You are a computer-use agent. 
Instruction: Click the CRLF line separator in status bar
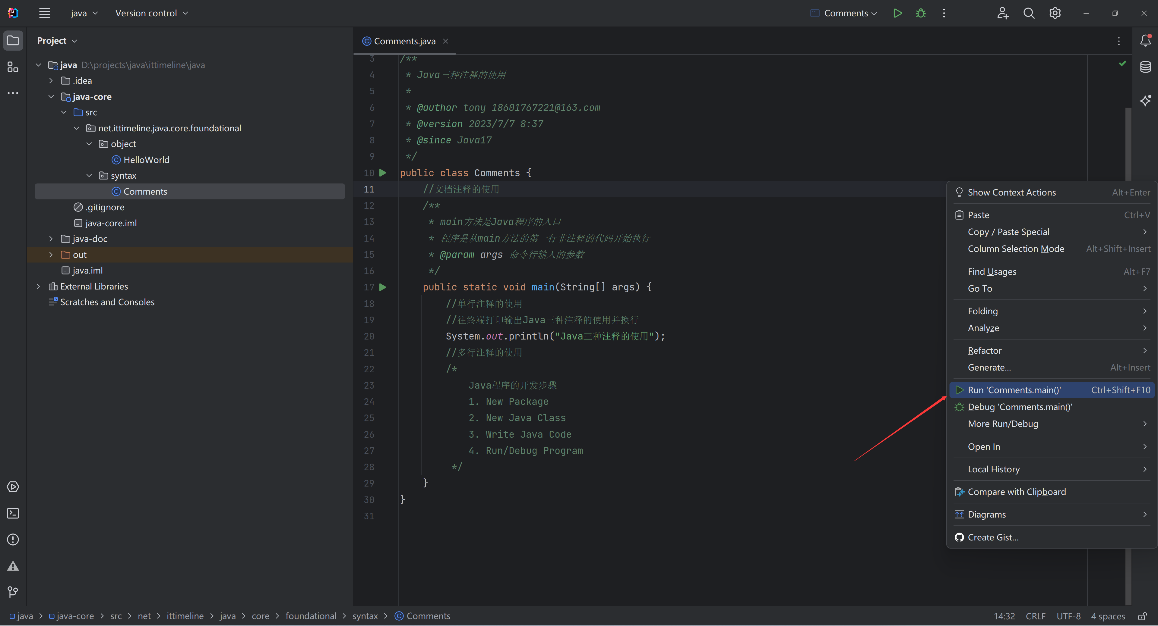(x=1035, y=616)
